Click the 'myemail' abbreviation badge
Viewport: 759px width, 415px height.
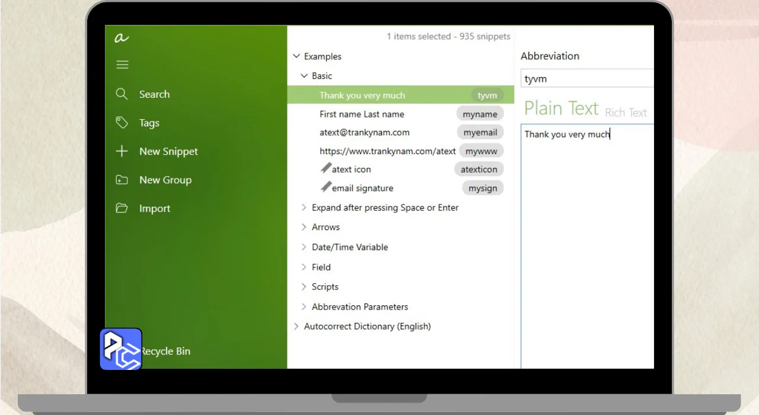coord(480,132)
